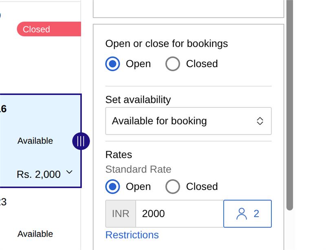This screenshot has width=326, height=250.
Task: Click the INR rate input field showing 2000
Action: click(179, 214)
